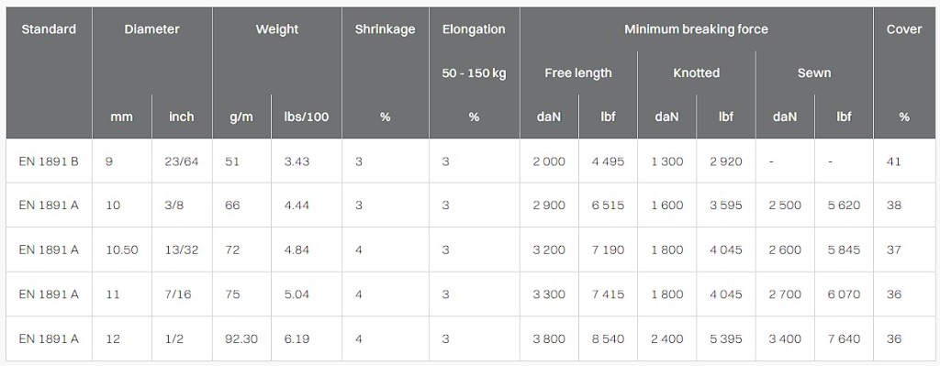Select the Minimum breaking force header
Viewport: 940px width, 366px height.
696,29
